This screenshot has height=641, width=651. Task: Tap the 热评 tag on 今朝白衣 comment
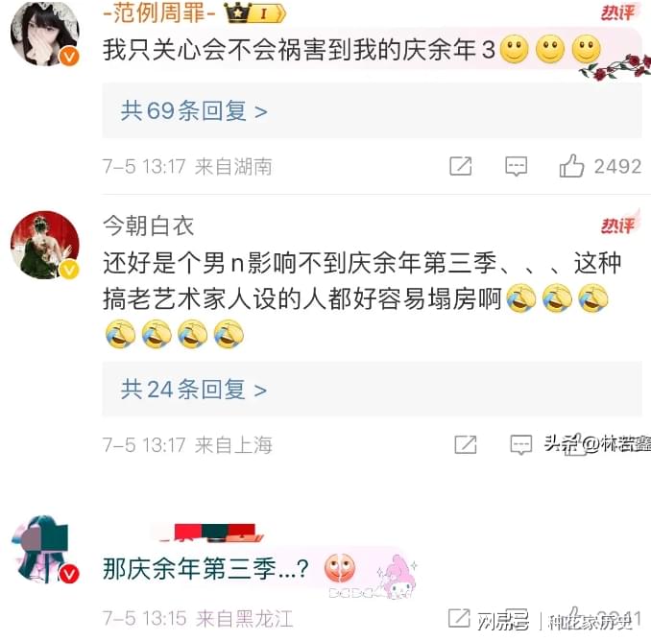[618, 225]
